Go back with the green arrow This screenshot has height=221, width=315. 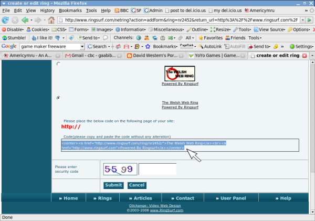click(25, 20)
